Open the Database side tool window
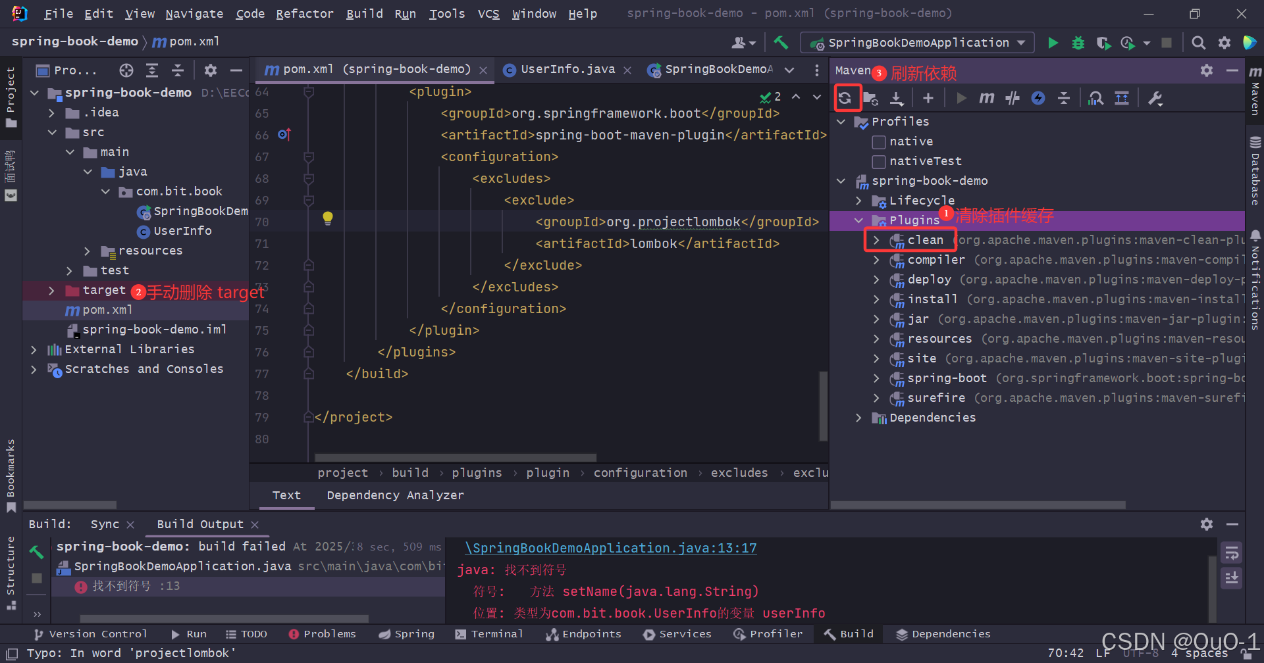Image resolution: width=1264 pixels, height=663 pixels. tap(1255, 170)
